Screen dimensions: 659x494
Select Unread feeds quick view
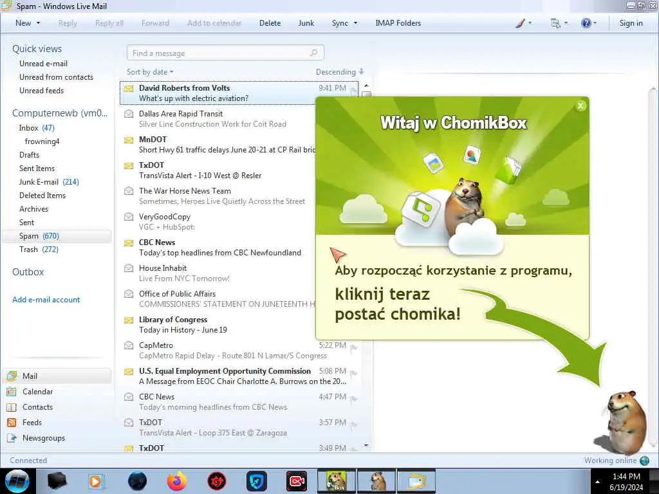42,90
